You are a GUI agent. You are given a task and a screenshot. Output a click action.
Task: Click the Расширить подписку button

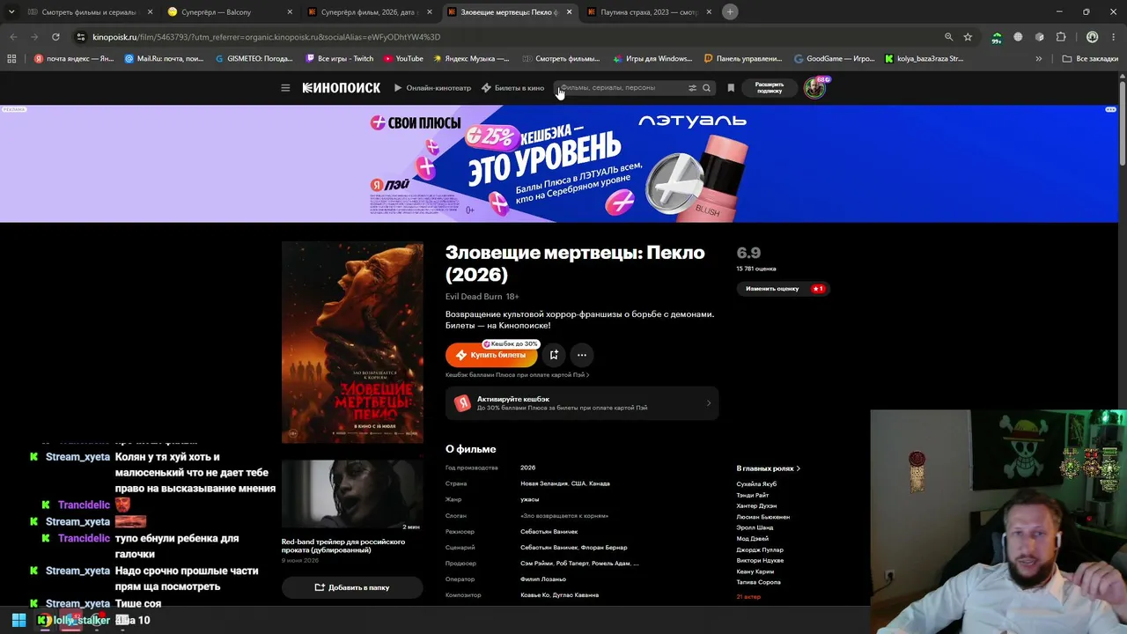click(770, 88)
